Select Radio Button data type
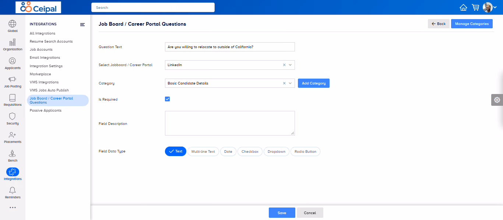503x220 pixels. (306, 151)
